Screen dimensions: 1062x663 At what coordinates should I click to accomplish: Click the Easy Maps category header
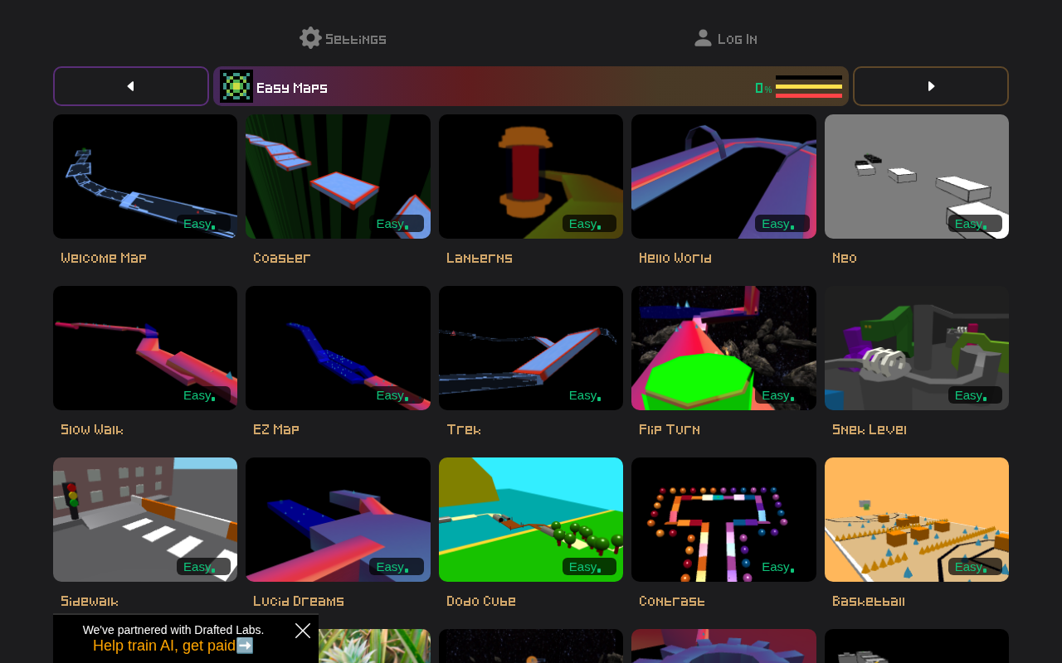(531, 86)
